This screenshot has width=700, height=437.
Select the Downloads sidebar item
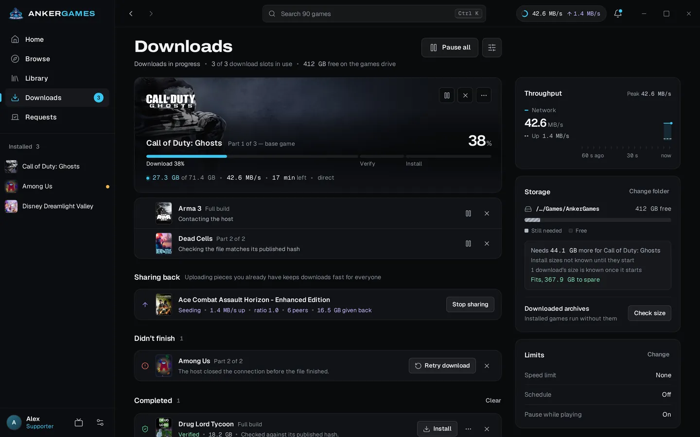(x=57, y=98)
